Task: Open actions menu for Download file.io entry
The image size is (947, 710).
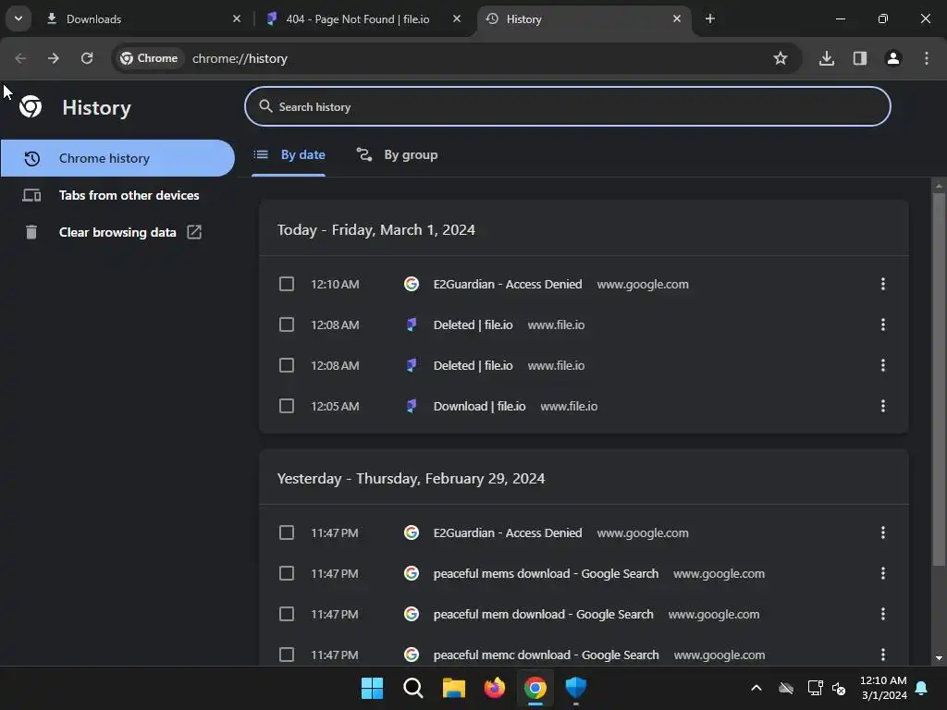Action: point(883,406)
